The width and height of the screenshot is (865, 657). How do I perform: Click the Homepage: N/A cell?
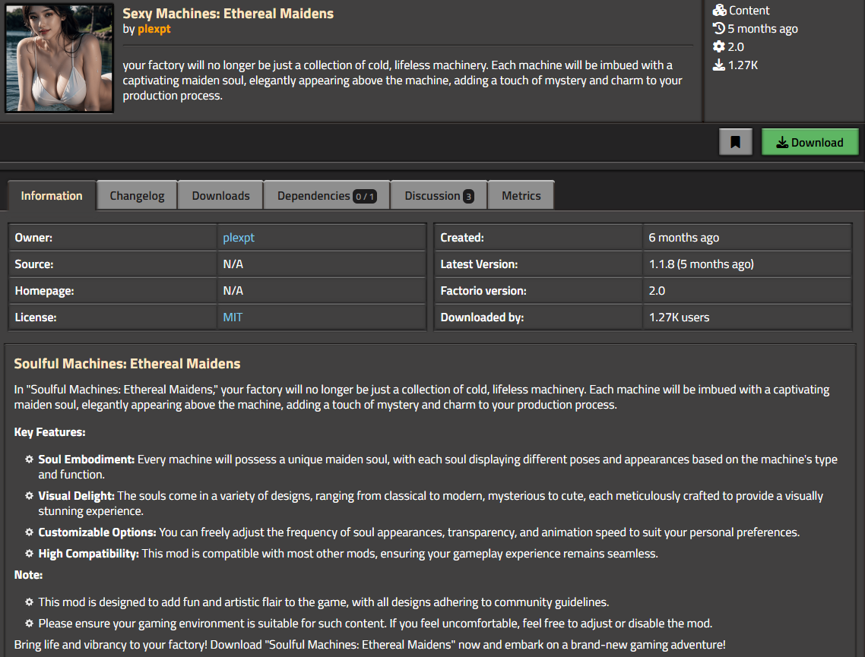click(x=321, y=290)
